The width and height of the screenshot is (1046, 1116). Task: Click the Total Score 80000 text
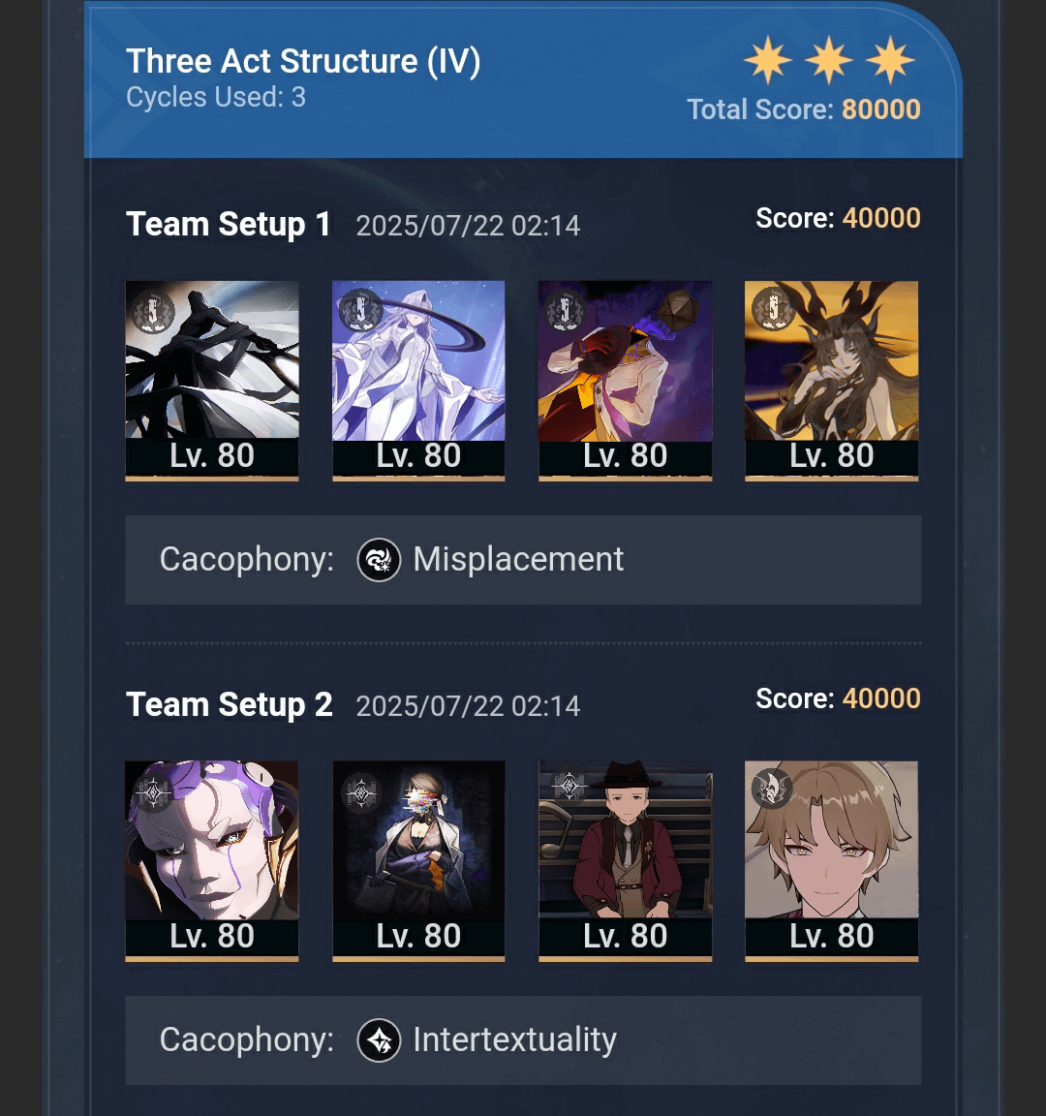(803, 109)
